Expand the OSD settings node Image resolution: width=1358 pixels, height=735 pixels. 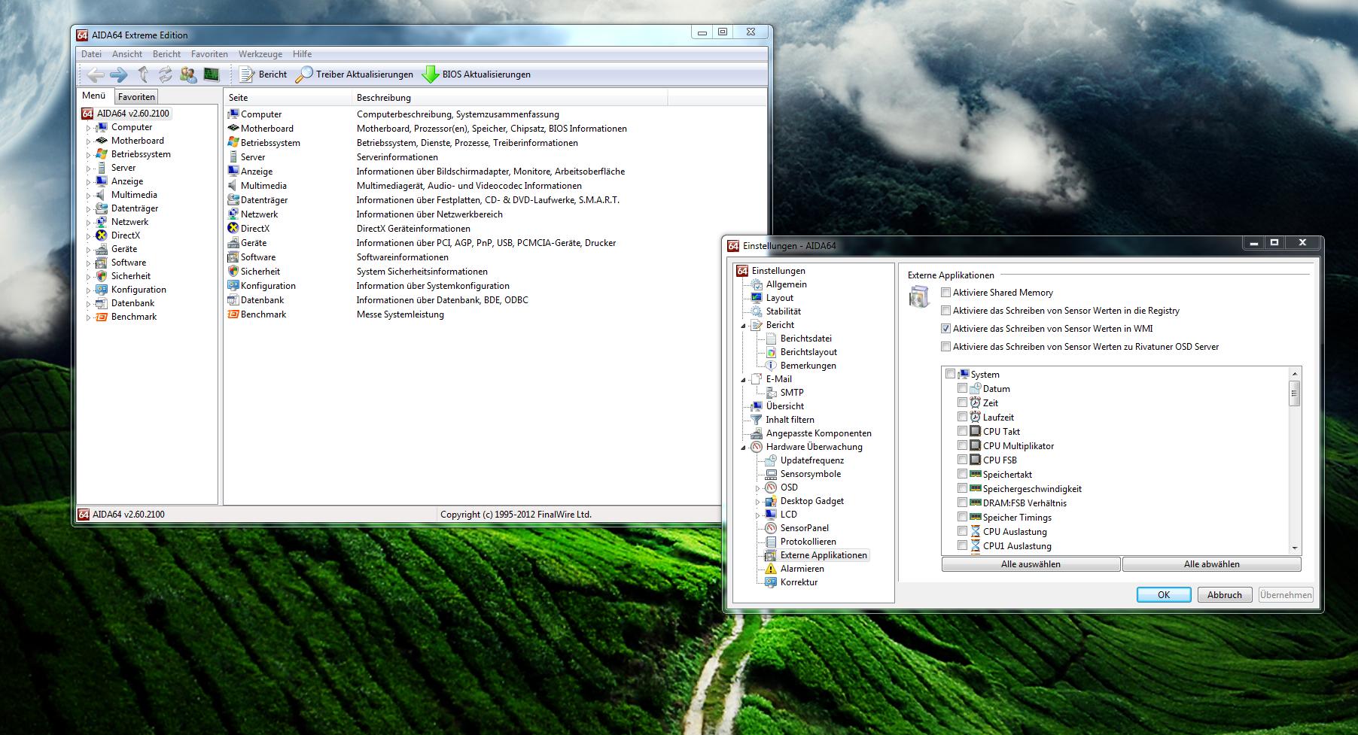tap(757, 488)
